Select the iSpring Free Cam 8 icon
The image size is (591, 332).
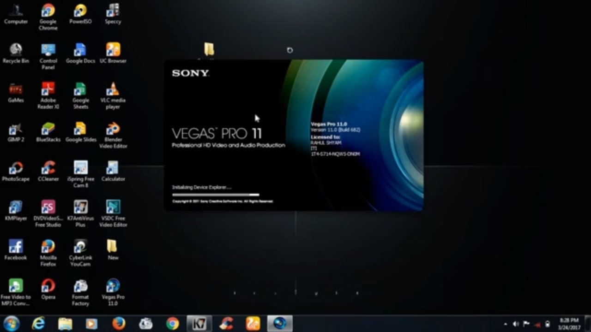80,174
